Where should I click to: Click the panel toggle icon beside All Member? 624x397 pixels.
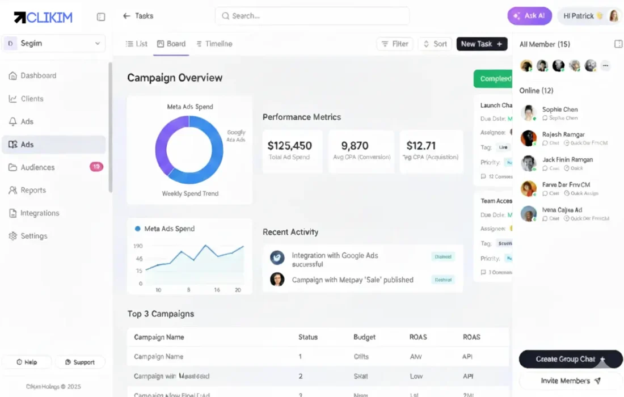click(x=618, y=44)
